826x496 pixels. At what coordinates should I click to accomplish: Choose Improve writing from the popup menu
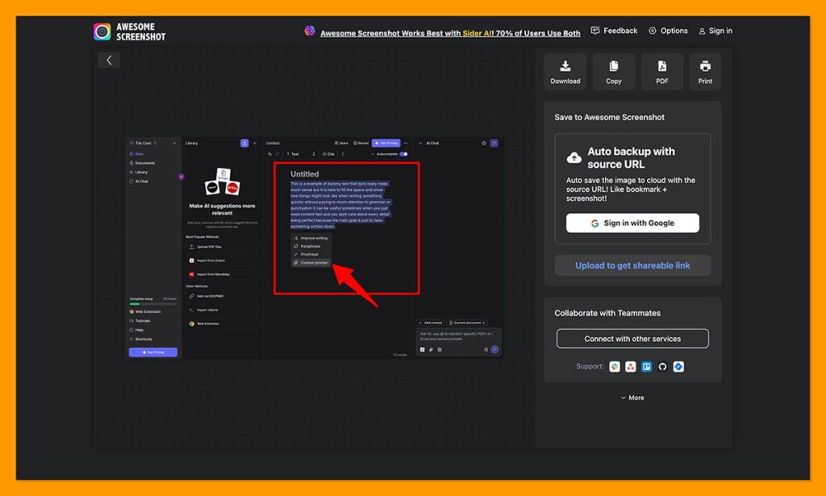pos(311,238)
